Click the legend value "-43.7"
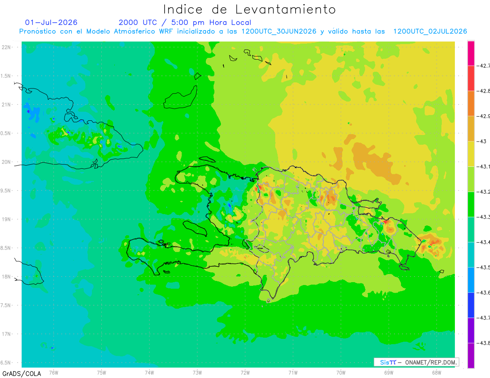The height and width of the screenshot is (378, 490). tap(484, 318)
